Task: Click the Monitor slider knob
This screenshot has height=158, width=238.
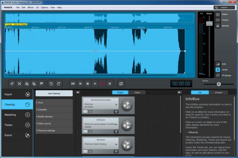Action: coord(219,84)
